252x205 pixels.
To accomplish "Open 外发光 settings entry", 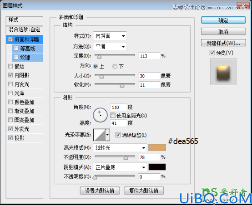I will [x=22, y=129].
